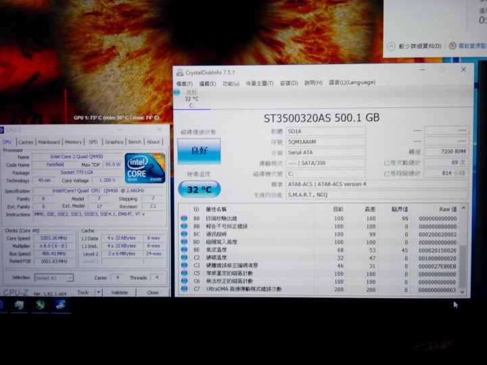Click the power-on hours value 814 小時
This screenshot has width=487, height=365.
[446, 173]
